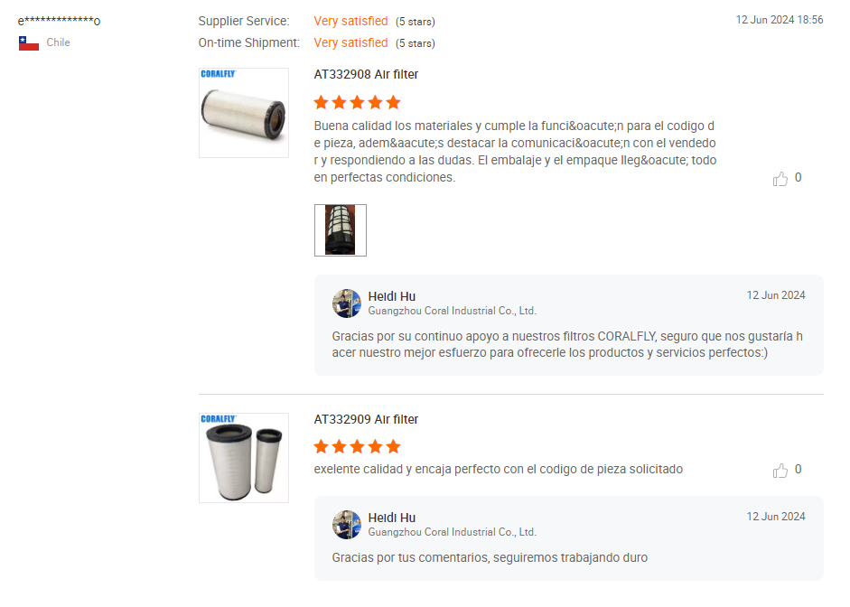Click the On-time Shipment Very satisfied rating
The image size is (850, 607).
click(350, 42)
